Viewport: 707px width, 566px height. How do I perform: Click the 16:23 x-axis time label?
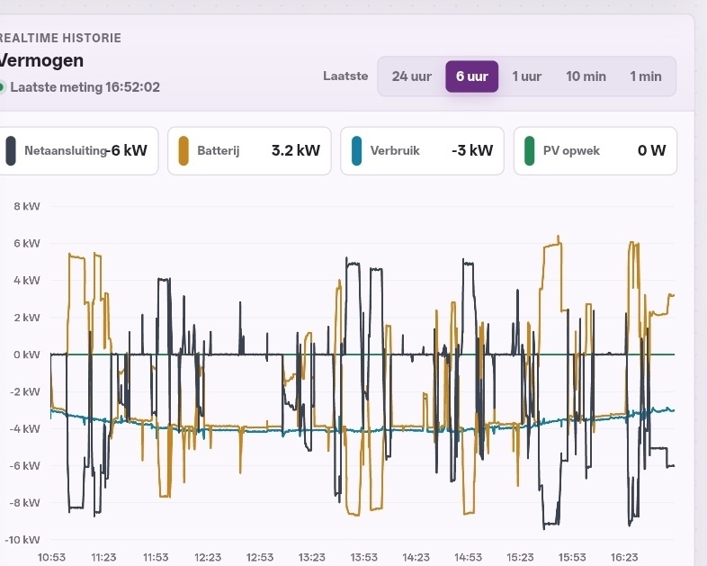(x=624, y=557)
